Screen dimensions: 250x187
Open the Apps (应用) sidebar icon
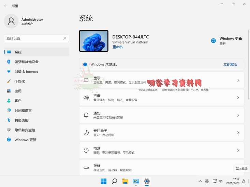[x=9, y=91]
